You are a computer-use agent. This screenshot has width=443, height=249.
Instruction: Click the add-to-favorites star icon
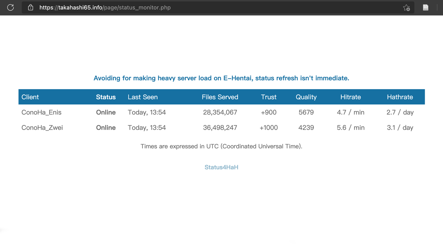coord(406,8)
